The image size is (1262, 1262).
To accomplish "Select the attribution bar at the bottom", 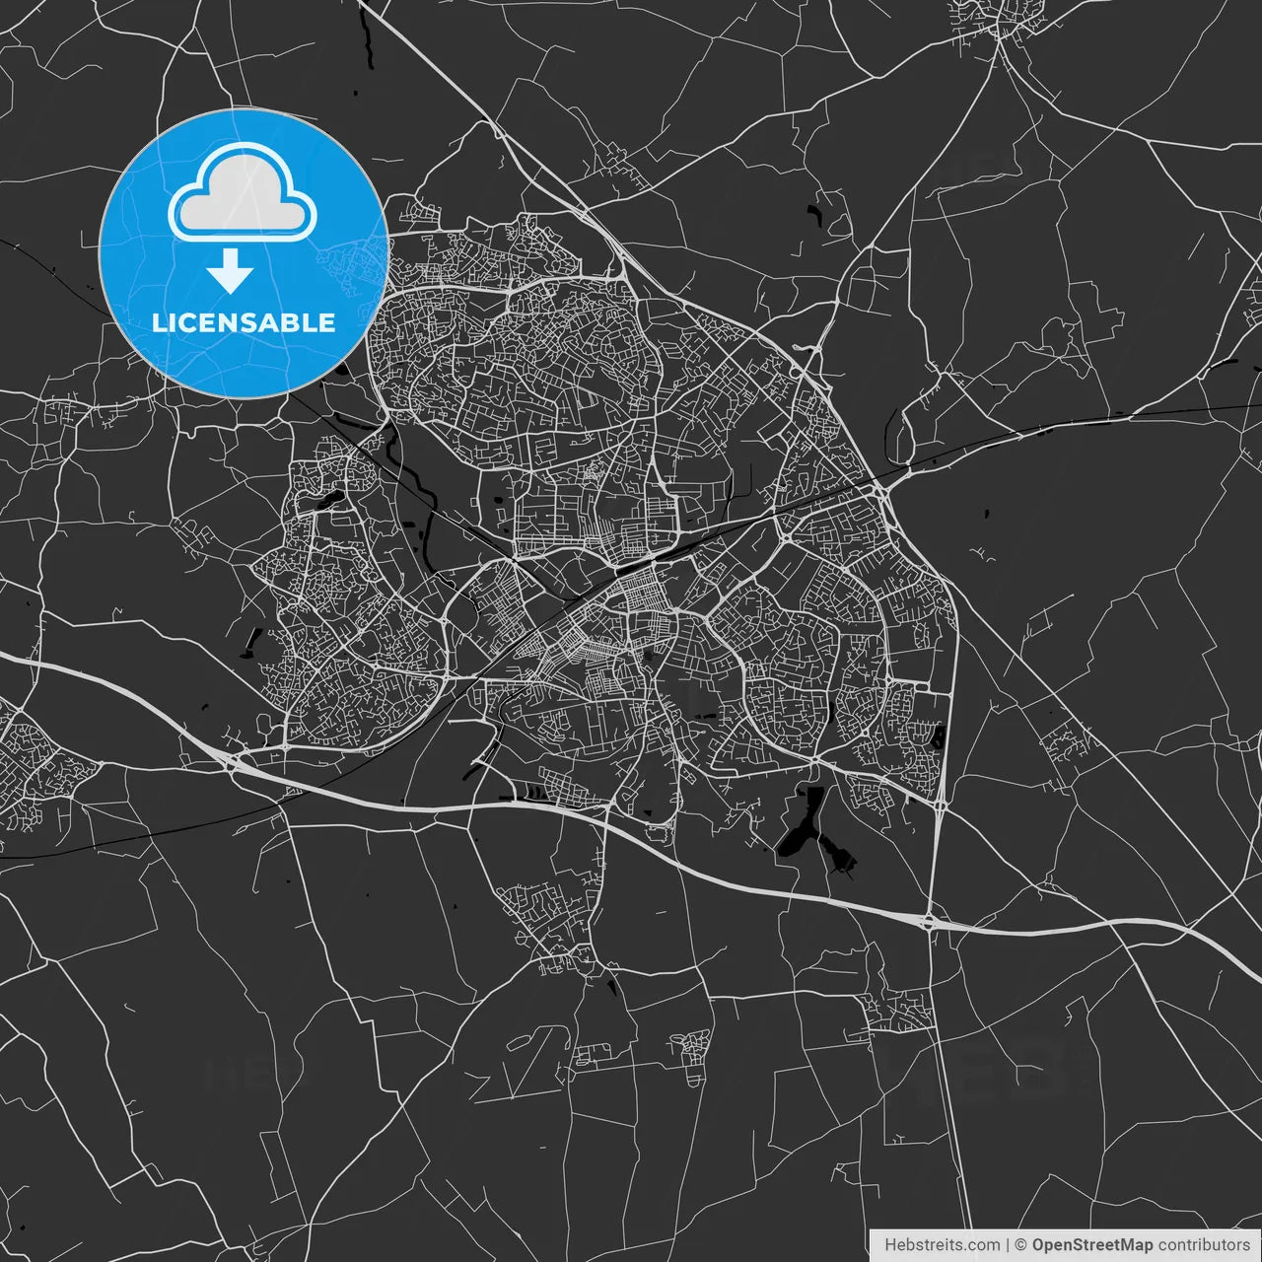I will tap(1065, 1244).
